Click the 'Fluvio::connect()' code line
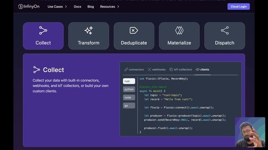The height and width of the screenshot is (150, 268). [x=179, y=107]
